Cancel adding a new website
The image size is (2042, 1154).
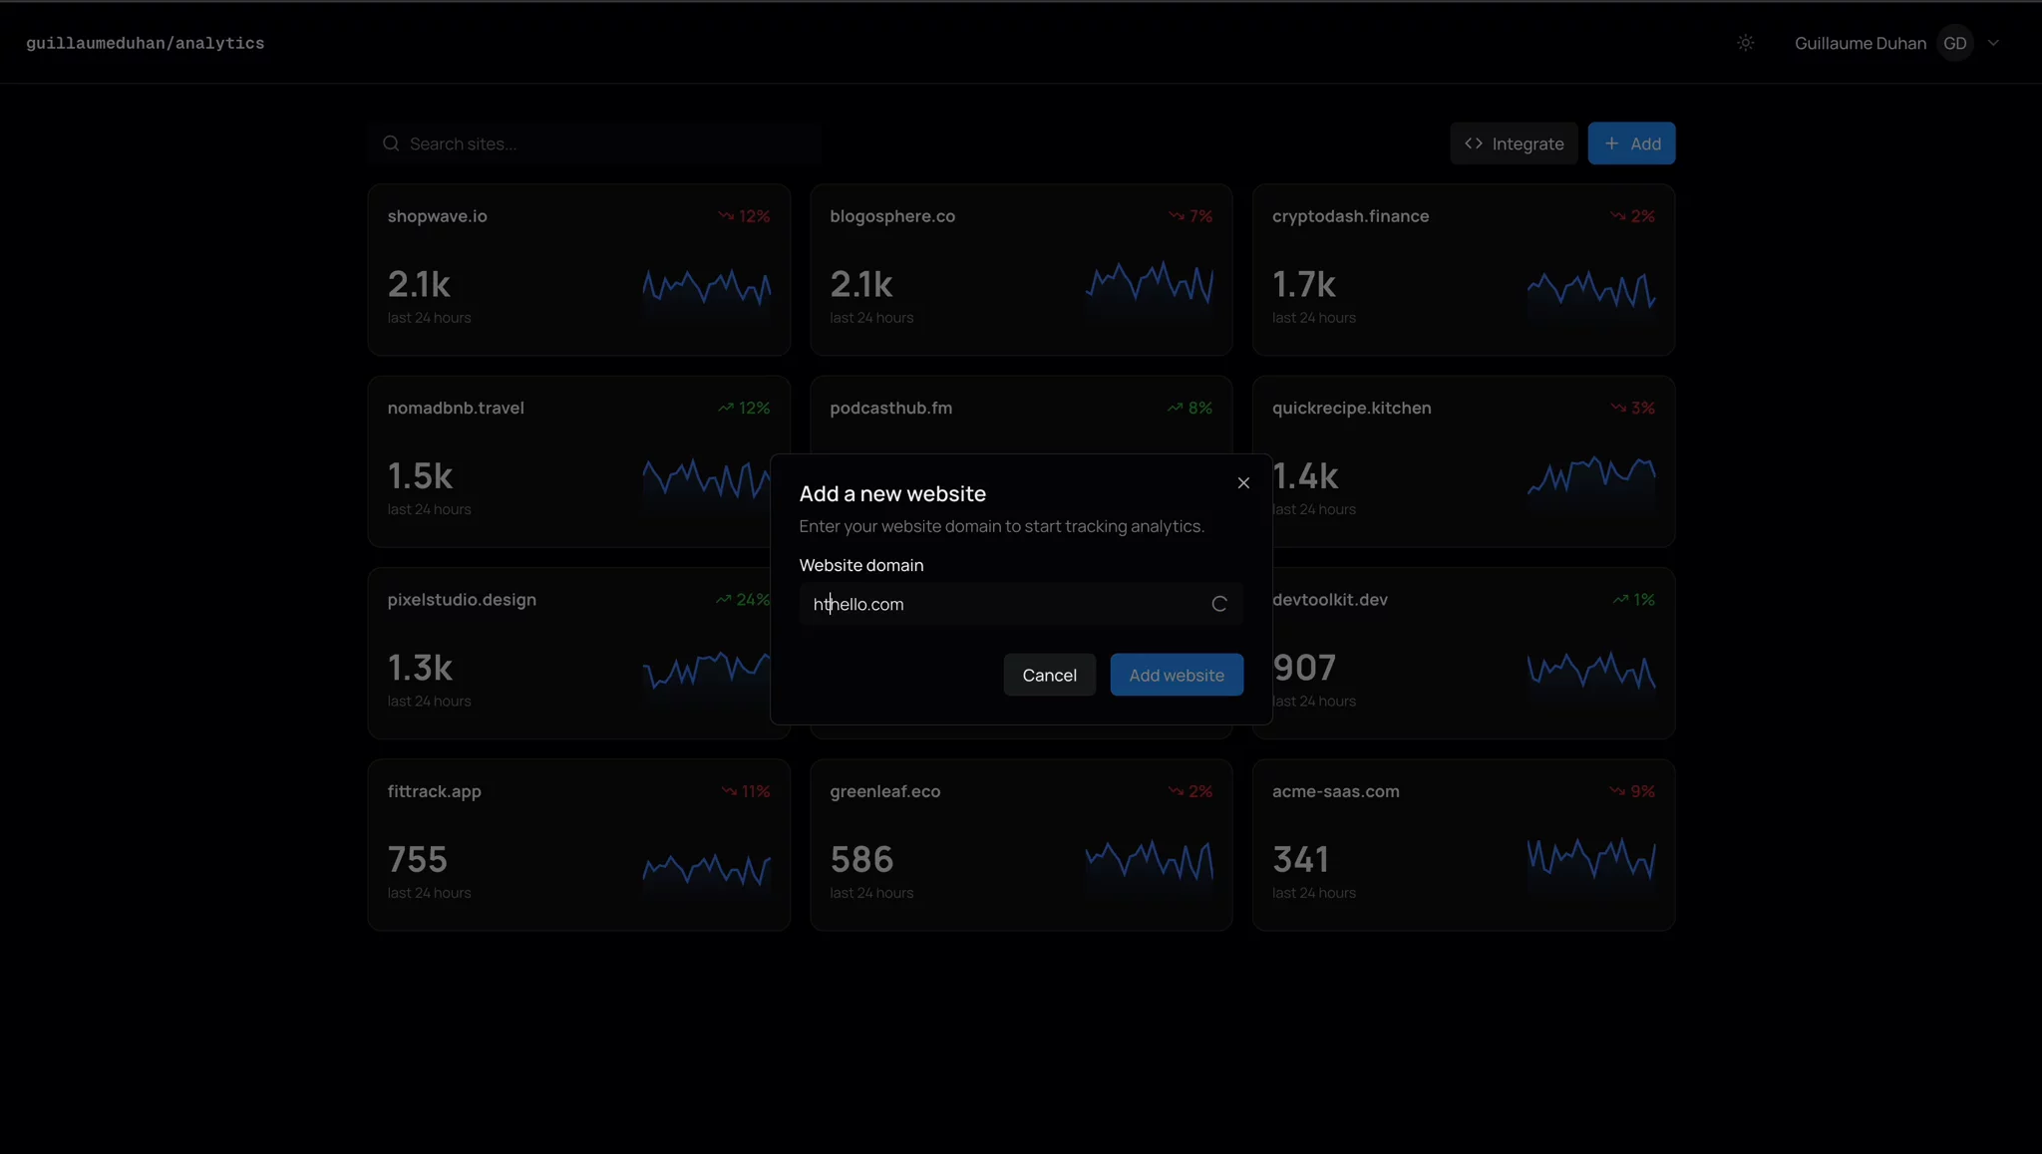[1049, 675]
